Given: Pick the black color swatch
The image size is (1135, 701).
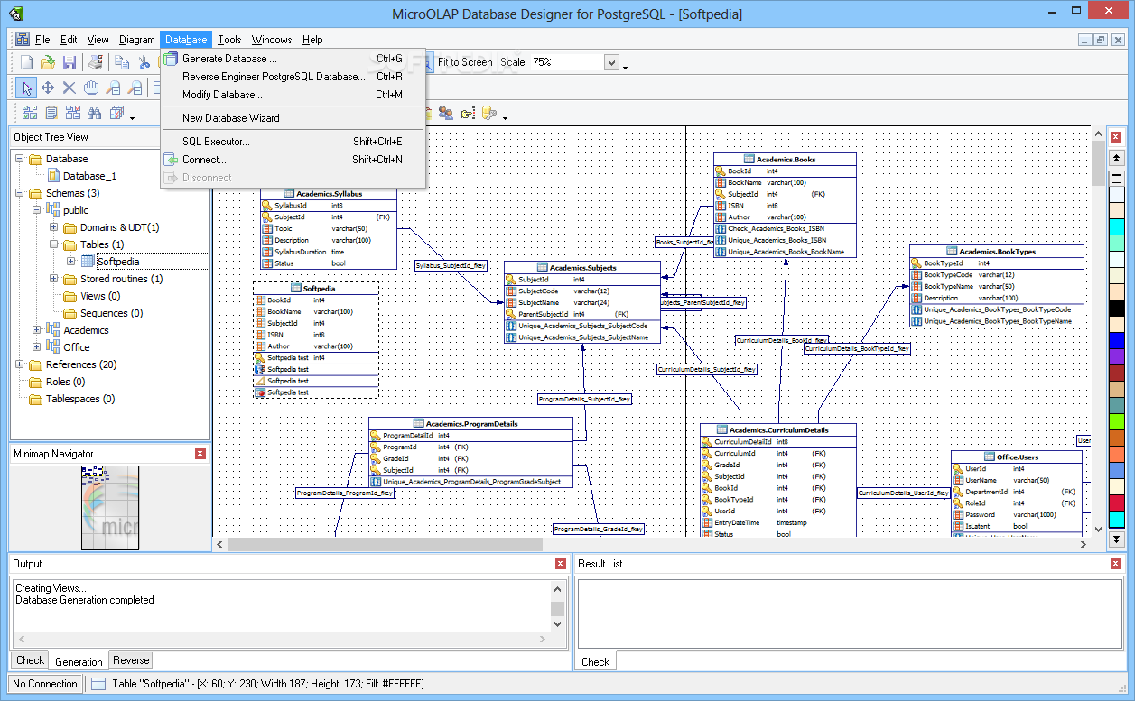Looking at the screenshot, I should [x=1117, y=308].
